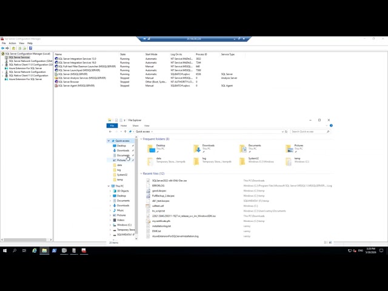The width and height of the screenshot is (388, 291).
Task: Open the Downloads folder icon in Frequent folders
Action: (197, 149)
